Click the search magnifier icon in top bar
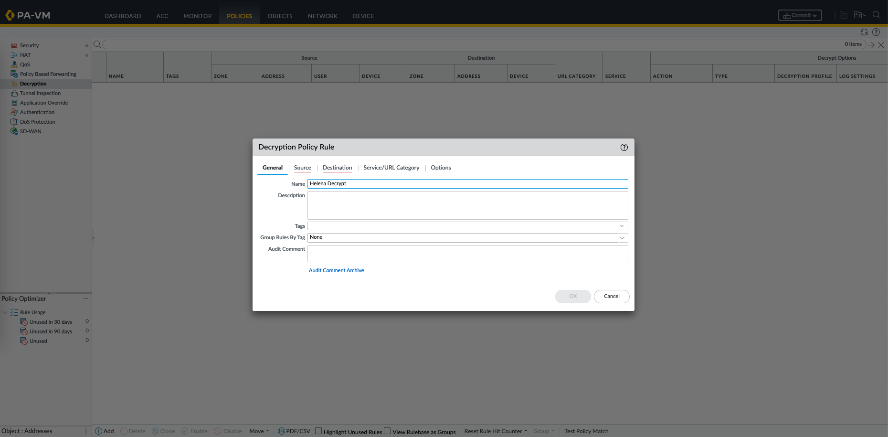888x437 pixels. click(877, 15)
